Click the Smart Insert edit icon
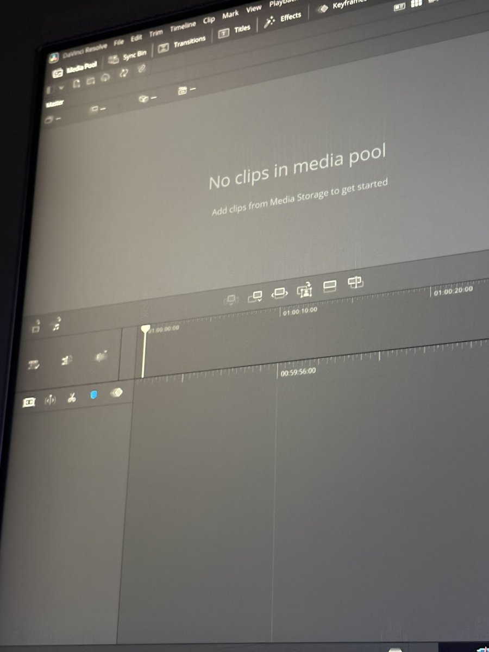 pos(231,299)
